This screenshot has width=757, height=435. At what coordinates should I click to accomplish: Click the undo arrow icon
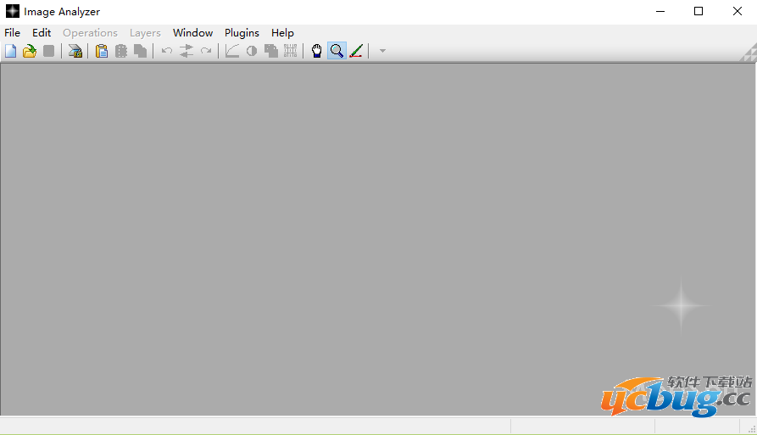click(x=167, y=51)
